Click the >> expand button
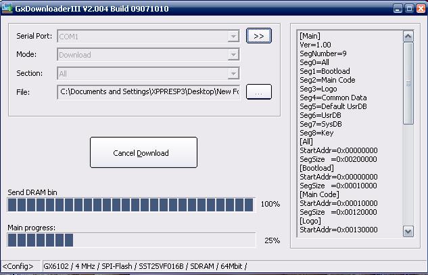 pyautogui.click(x=259, y=36)
